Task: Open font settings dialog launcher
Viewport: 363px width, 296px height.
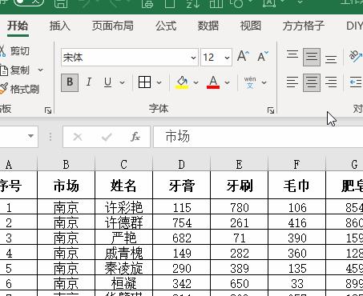Action: click(271, 110)
